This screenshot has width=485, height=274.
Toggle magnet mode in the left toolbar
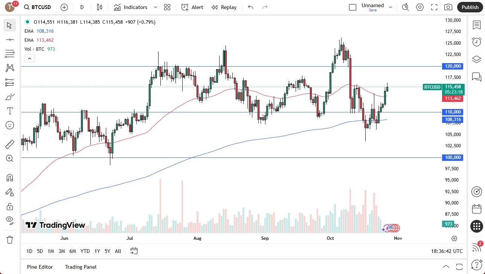(x=9, y=177)
